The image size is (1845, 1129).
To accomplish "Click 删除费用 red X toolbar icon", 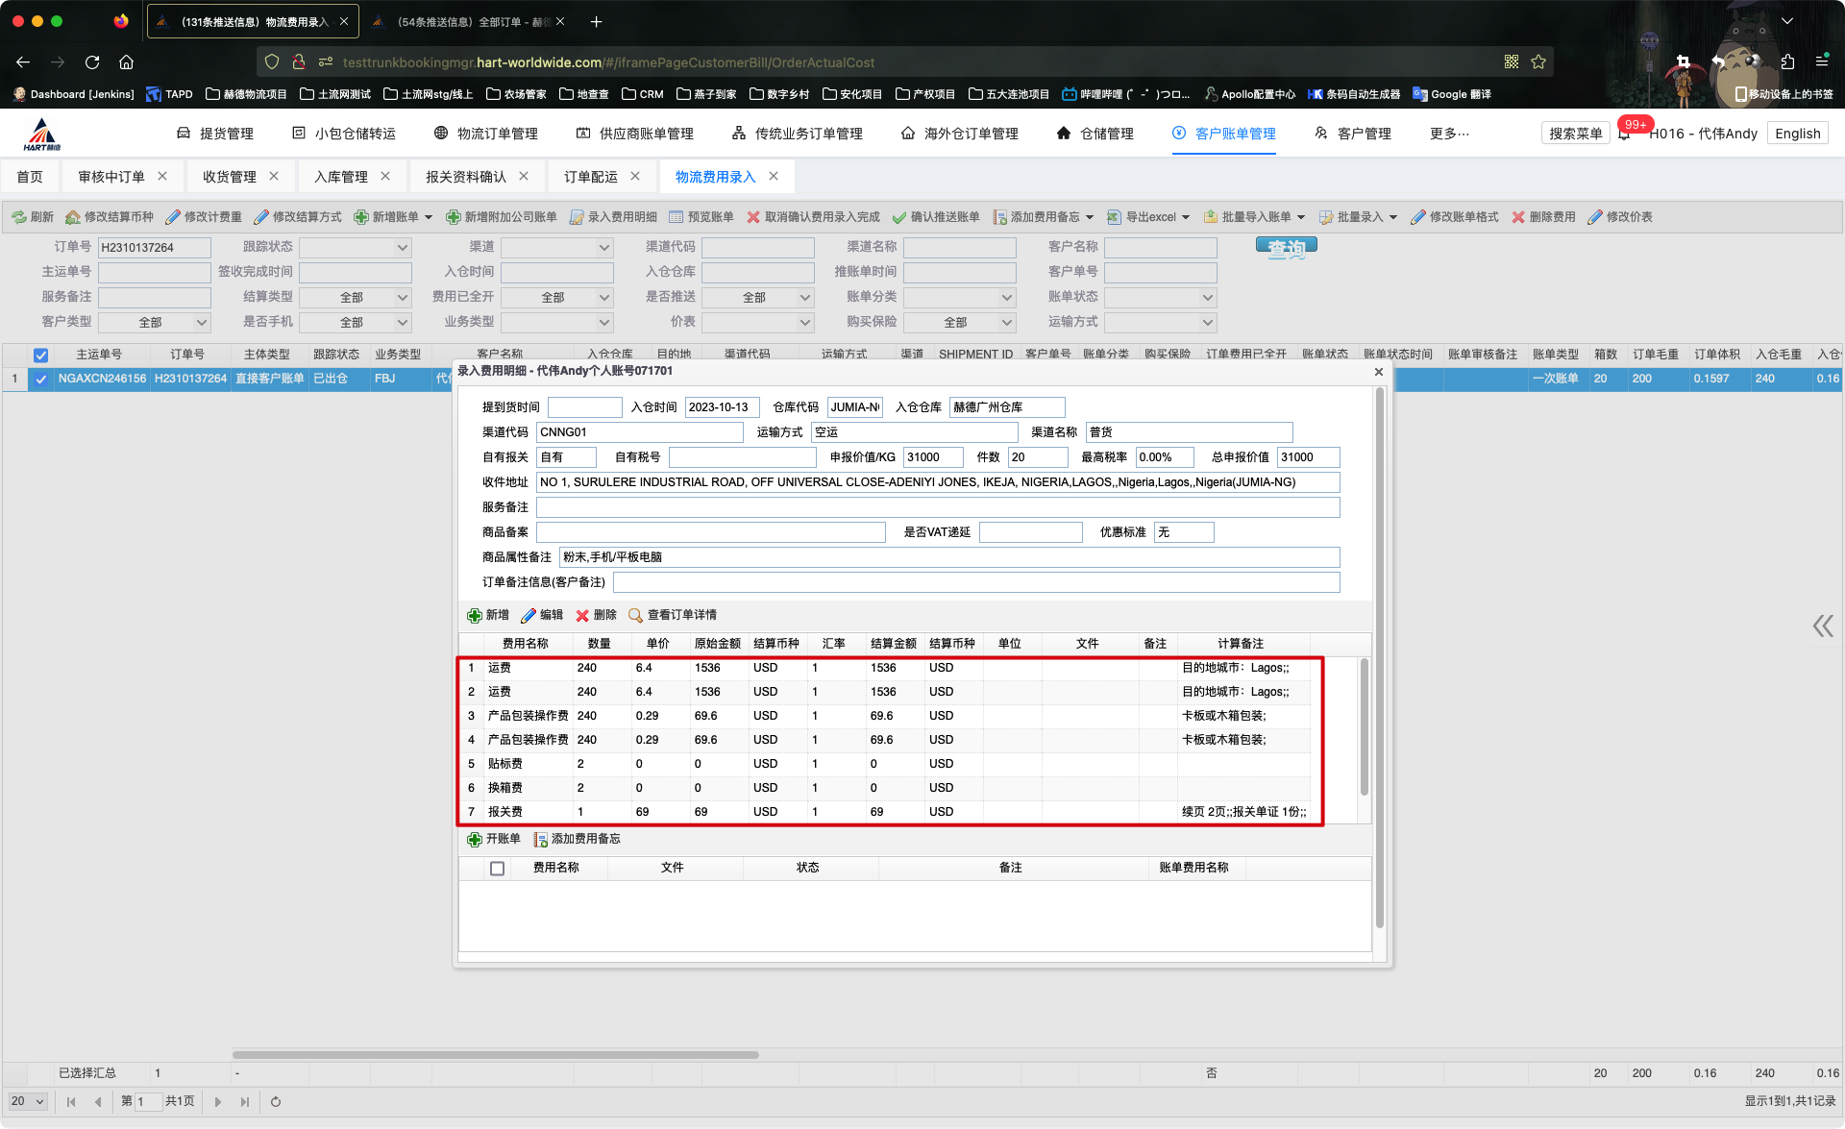I will (x=1518, y=217).
